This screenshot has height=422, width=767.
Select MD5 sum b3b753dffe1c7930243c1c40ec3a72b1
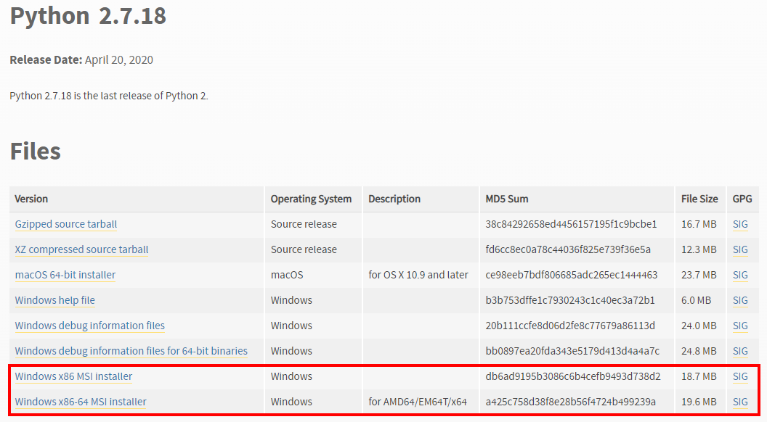click(x=570, y=300)
